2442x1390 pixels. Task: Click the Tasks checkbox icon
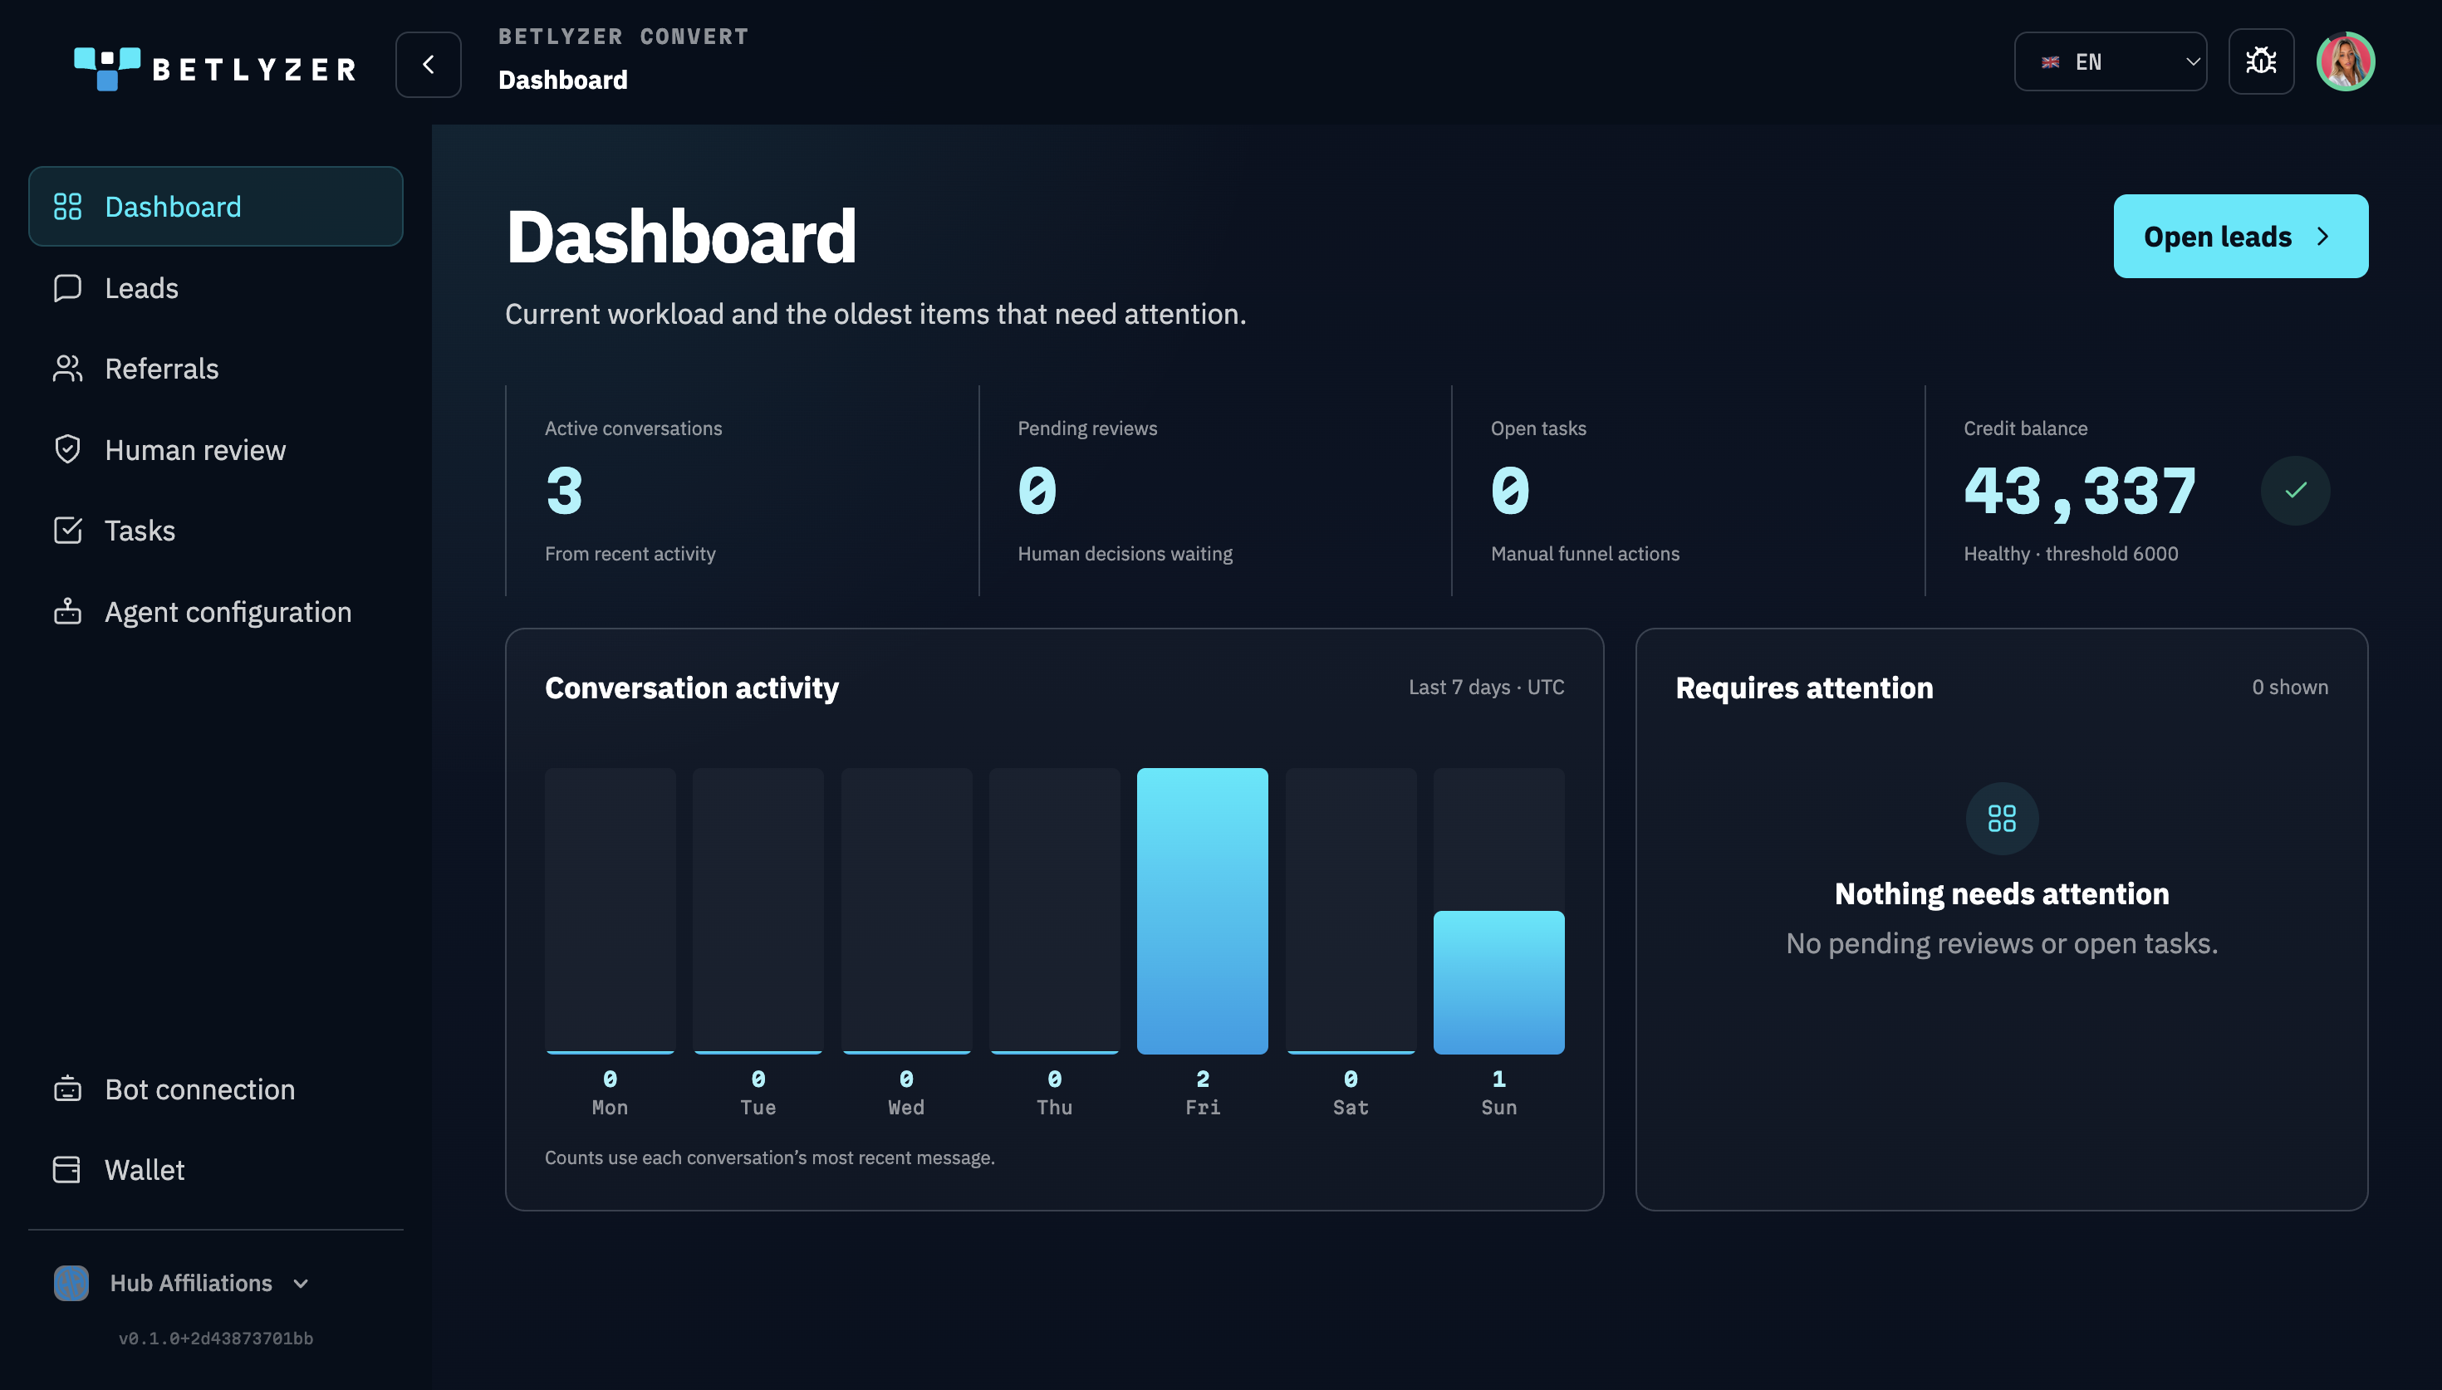(68, 530)
